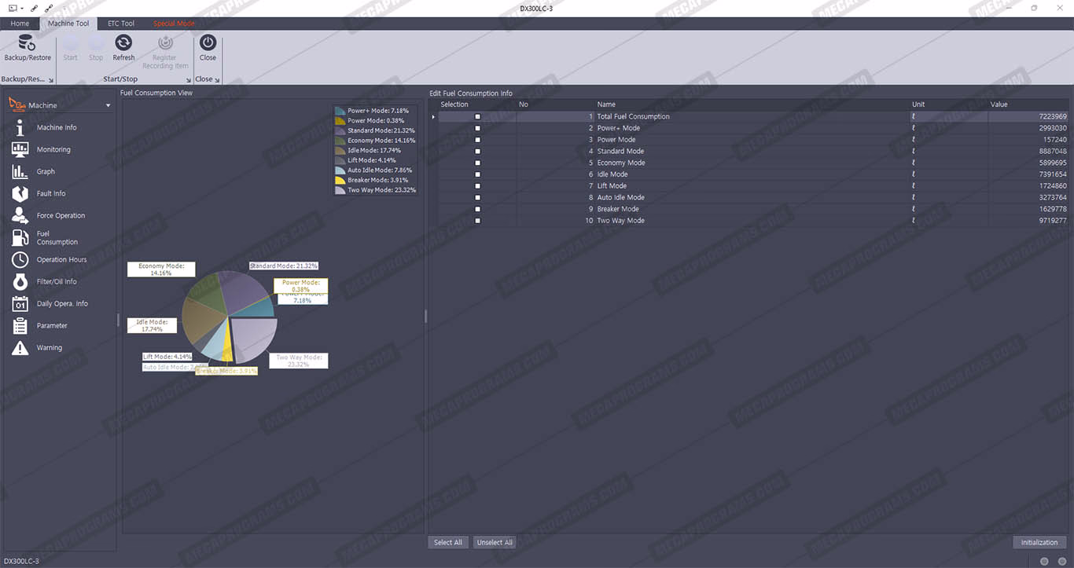The height and width of the screenshot is (568, 1074).
Task: Open the Monitoring panel icon
Action: [20, 149]
